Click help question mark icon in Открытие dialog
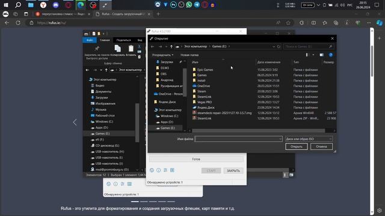This screenshot has width=385, height=216. 331,55
